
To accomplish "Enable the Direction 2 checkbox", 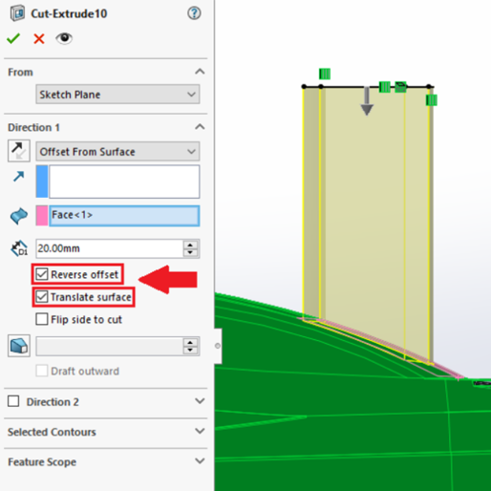I will pyautogui.click(x=13, y=401).
